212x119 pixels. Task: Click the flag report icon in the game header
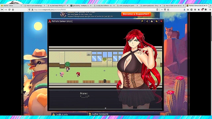[x=142, y=21]
